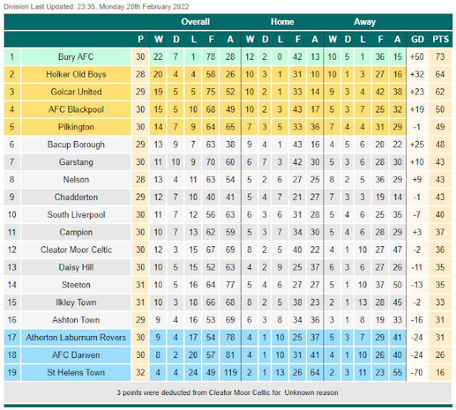Click Campion's +3 goal difference cell
The width and height of the screenshot is (456, 410).
coord(417,232)
